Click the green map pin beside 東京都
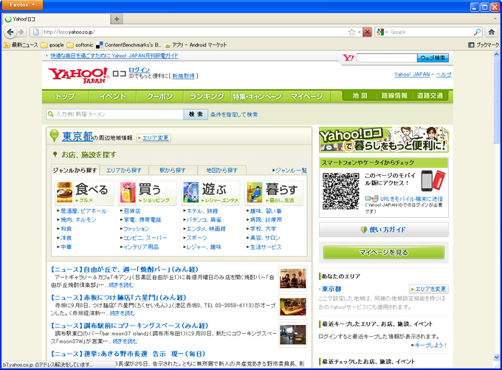Image resolution: width=502 pixels, height=370 pixels. tap(55, 136)
